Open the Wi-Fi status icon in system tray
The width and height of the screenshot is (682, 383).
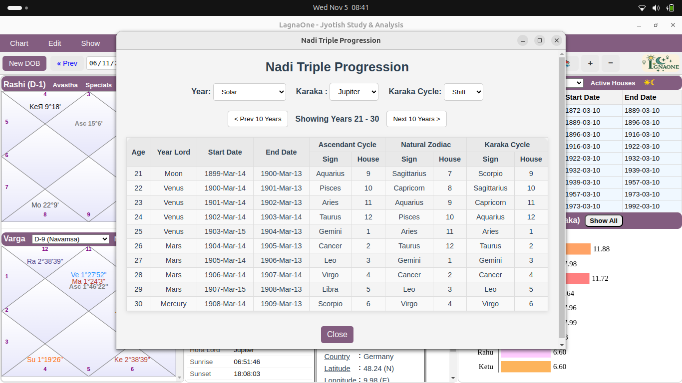click(x=642, y=7)
